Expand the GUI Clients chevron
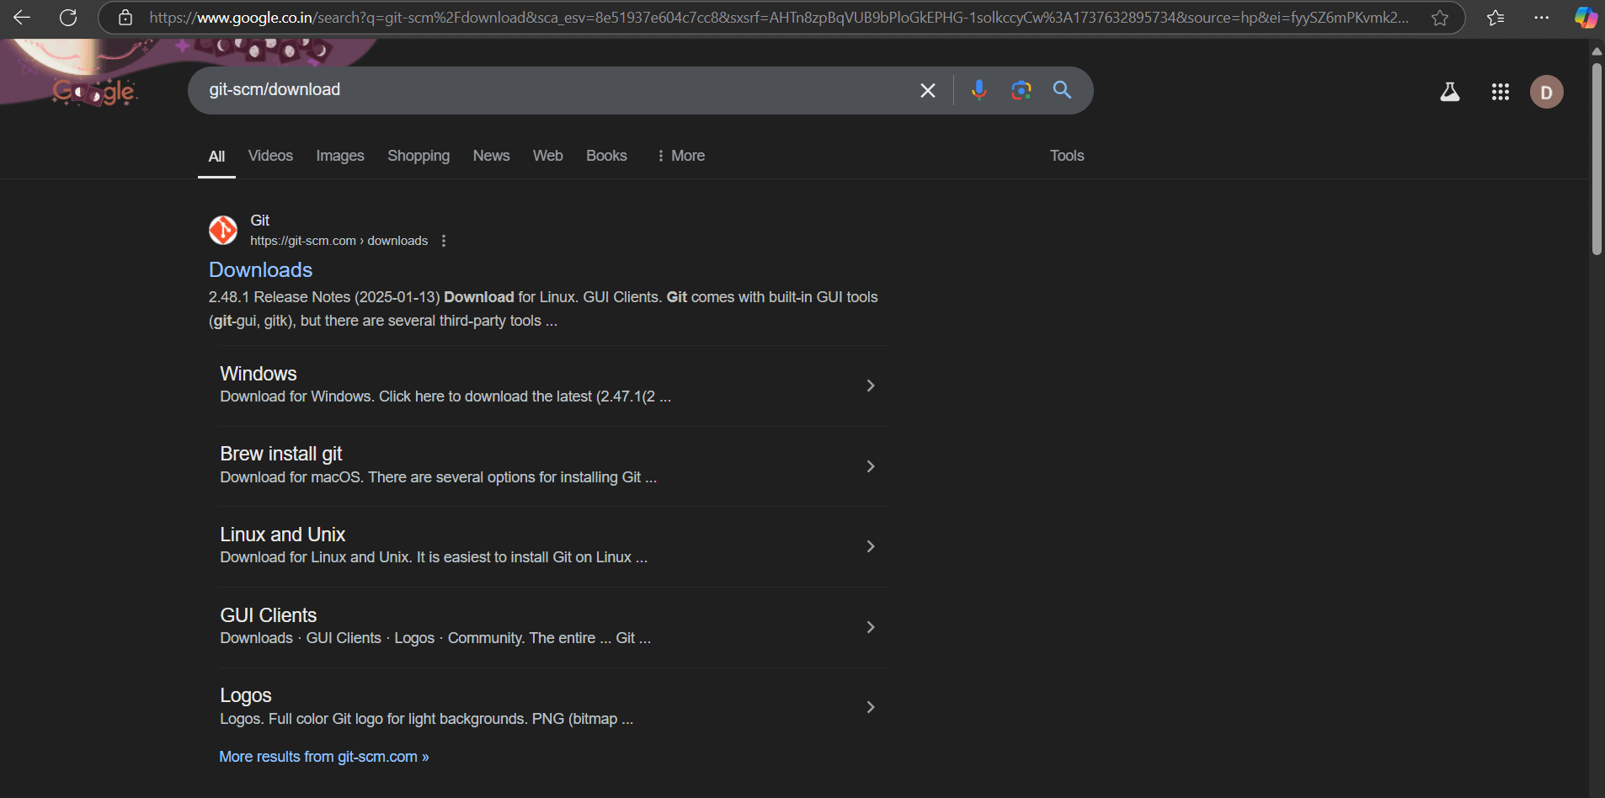Screen dimensions: 1605x798 871,627
